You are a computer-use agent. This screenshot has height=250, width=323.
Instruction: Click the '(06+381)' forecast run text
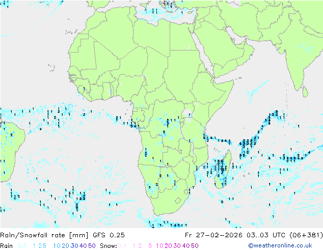pos(306,235)
